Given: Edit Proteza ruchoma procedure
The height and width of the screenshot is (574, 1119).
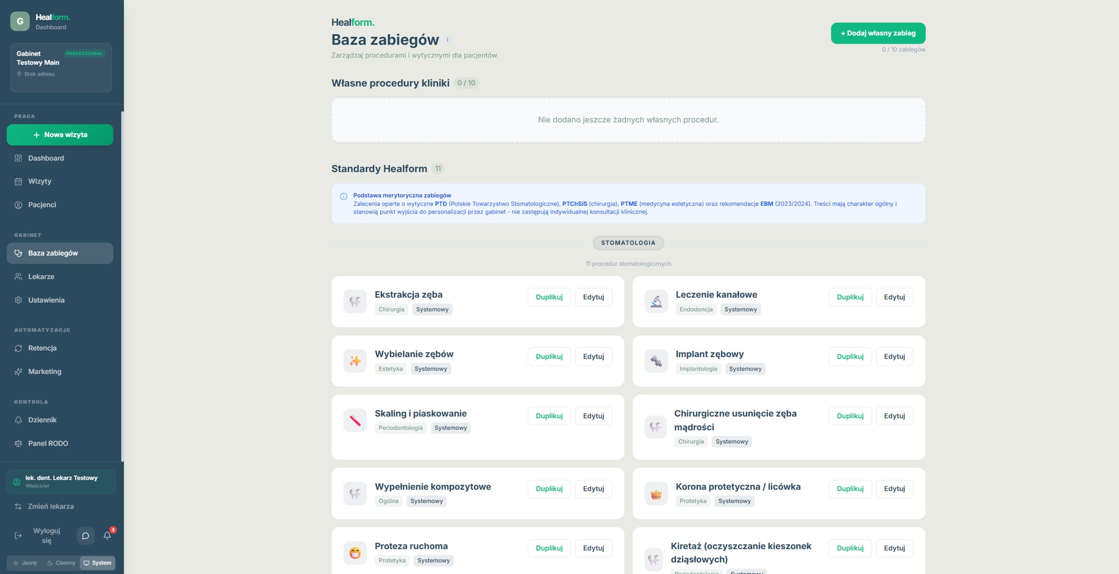Looking at the screenshot, I should 593,548.
